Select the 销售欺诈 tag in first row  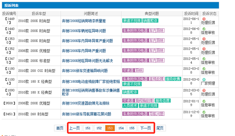pyautogui.click(x=150, y=21)
